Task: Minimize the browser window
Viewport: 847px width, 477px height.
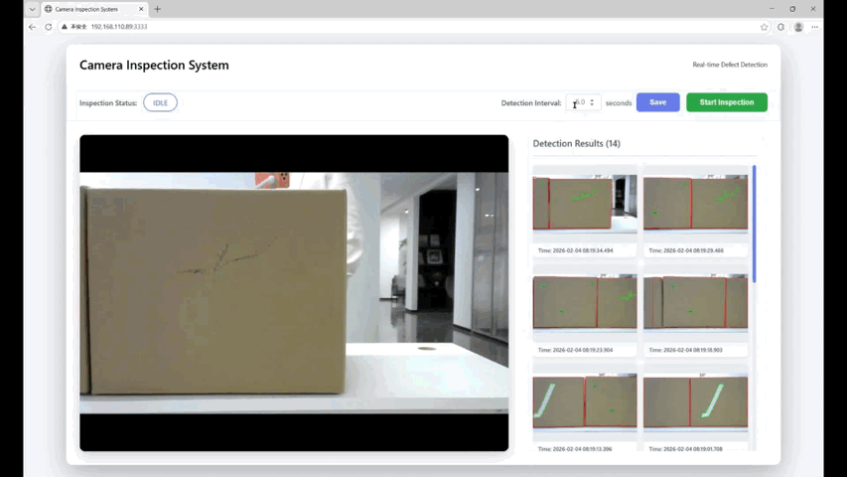Action: pyautogui.click(x=772, y=9)
